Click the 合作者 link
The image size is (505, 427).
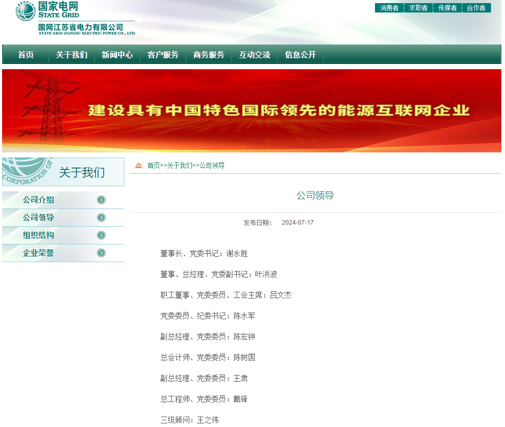point(476,8)
